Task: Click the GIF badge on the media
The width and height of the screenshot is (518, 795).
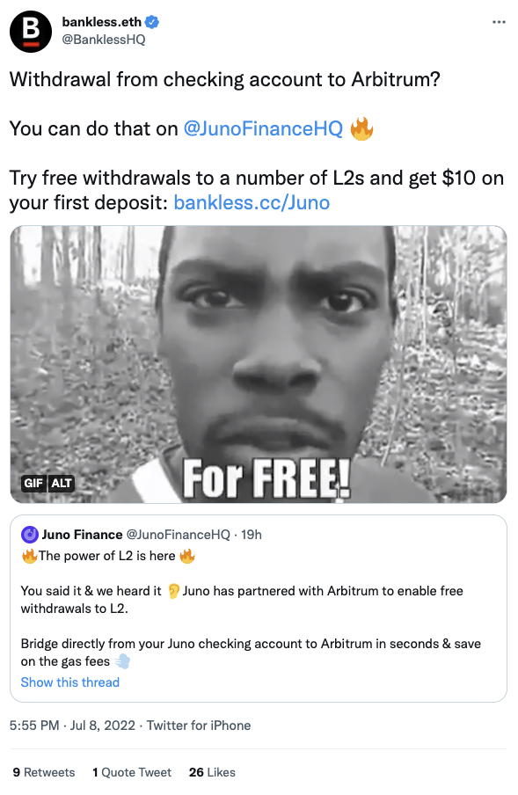Action: pos(33,483)
